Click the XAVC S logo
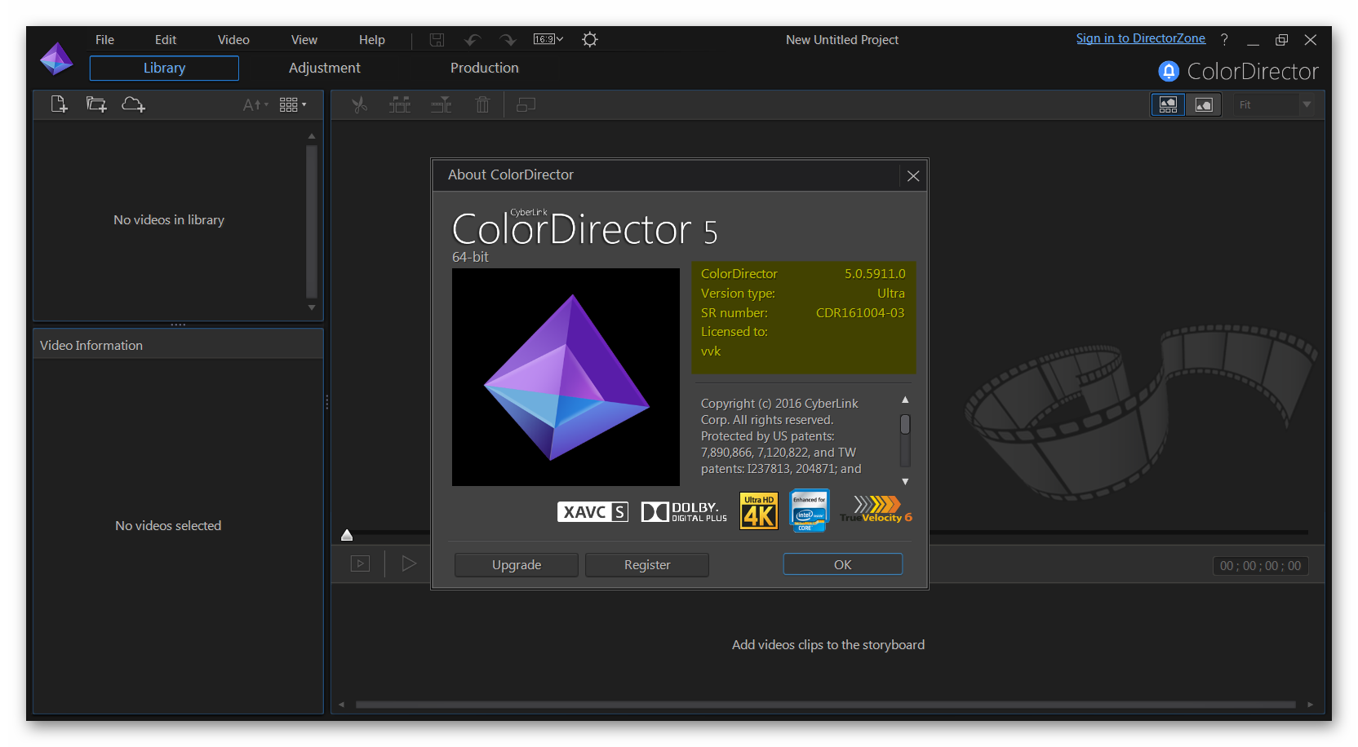Image resolution: width=1358 pixels, height=747 pixels. (x=592, y=512)
